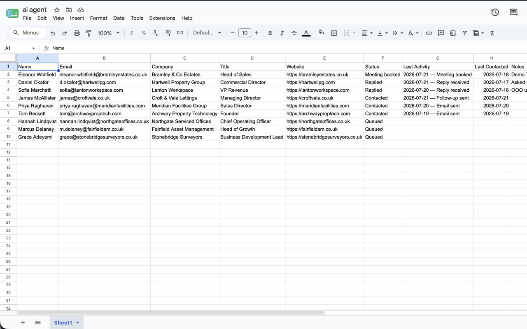This screenshot has width=527, height=329.
Task: Toggle strikethrough formatting
Action: click(x=294, y=33)
